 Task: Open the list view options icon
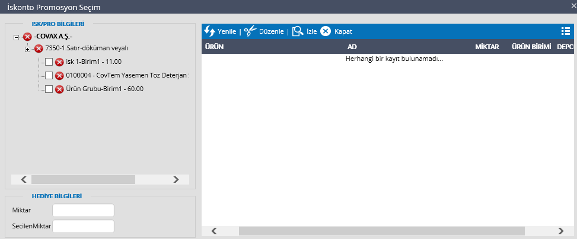click(565, 31)
